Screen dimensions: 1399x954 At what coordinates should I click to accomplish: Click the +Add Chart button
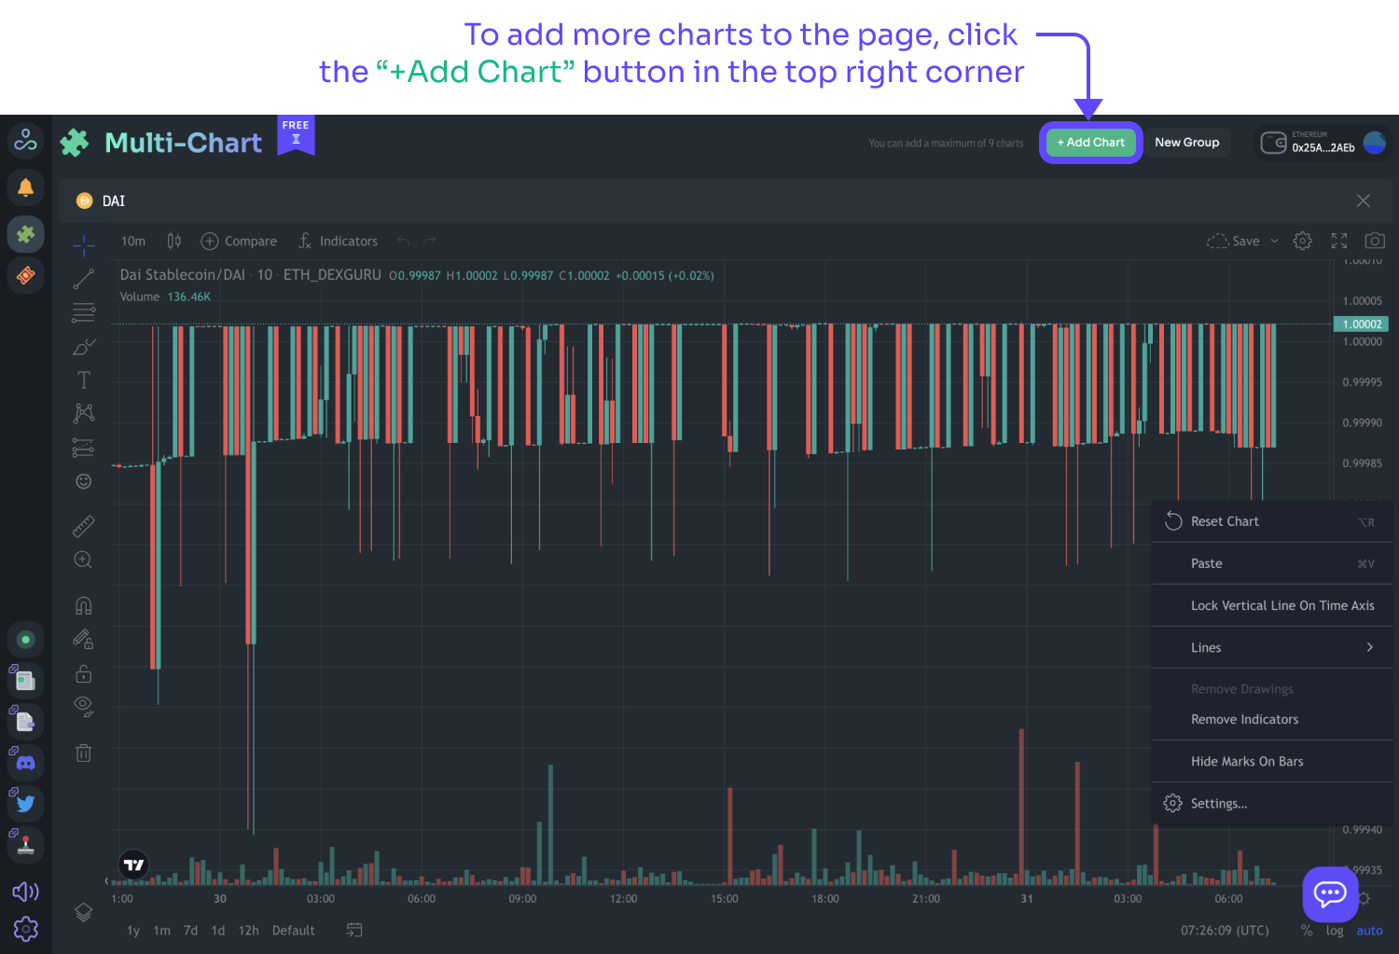[1090, 143]
